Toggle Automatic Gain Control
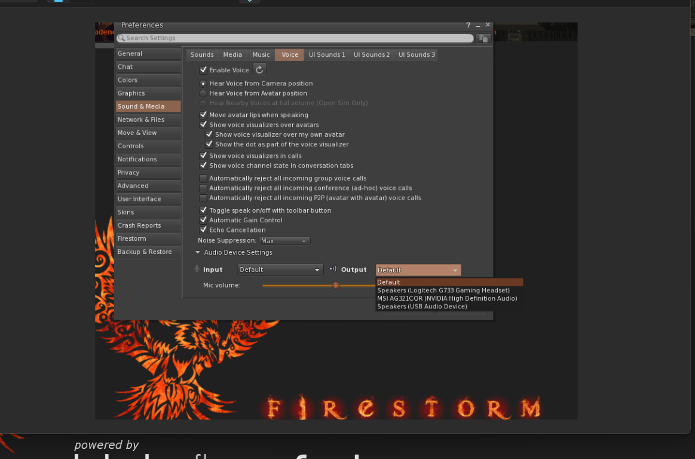695x459 pixels. pyautogui.click(x=203, y=220)
